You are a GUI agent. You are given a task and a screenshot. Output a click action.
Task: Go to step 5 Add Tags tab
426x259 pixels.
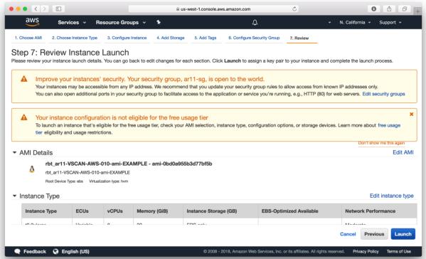pos(205,38)
